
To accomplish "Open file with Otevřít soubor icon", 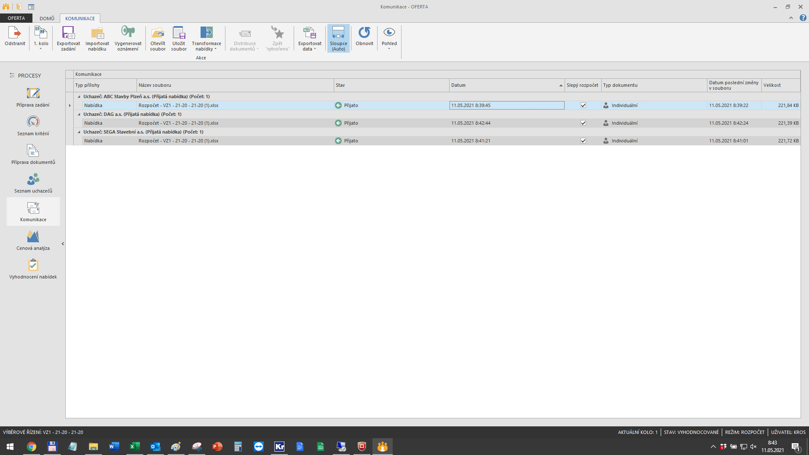I will (x=158, y=33).
